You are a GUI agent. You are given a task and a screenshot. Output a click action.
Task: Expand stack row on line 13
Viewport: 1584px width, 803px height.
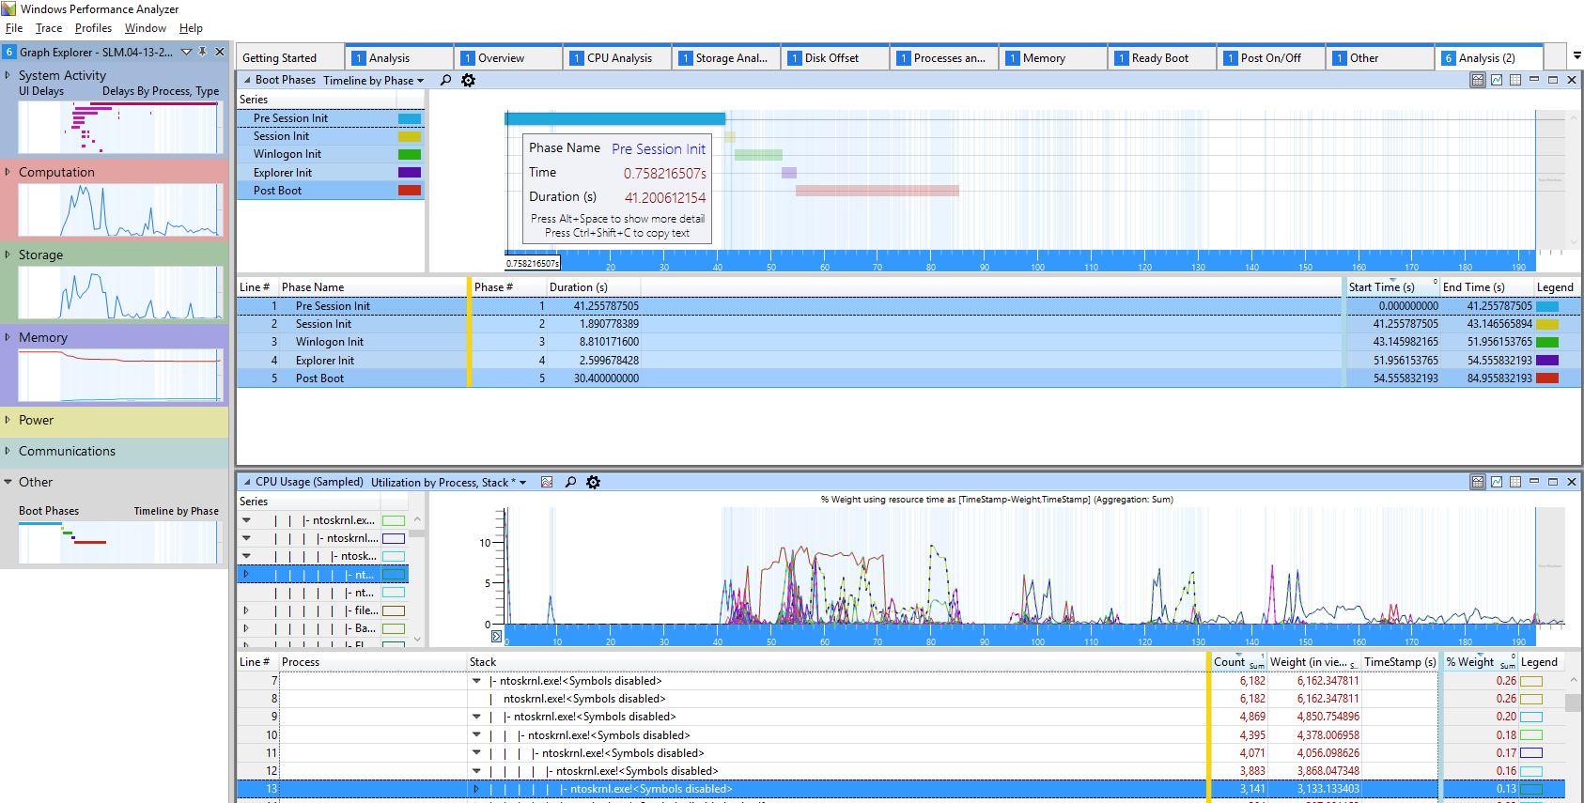point(476,789)
